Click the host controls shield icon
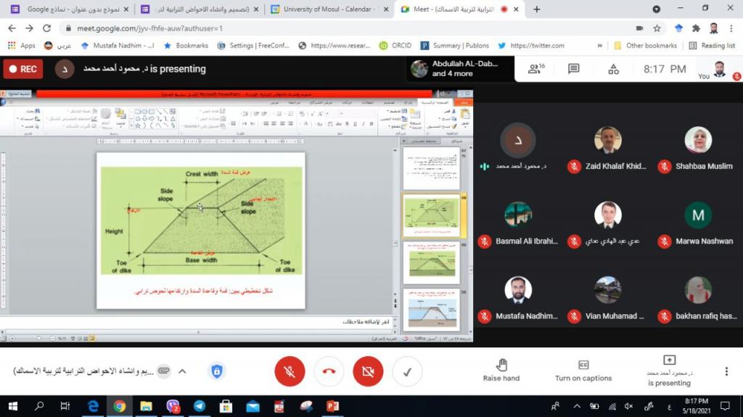The width and height of the screenshot is (743, 417). click(216, 371)
